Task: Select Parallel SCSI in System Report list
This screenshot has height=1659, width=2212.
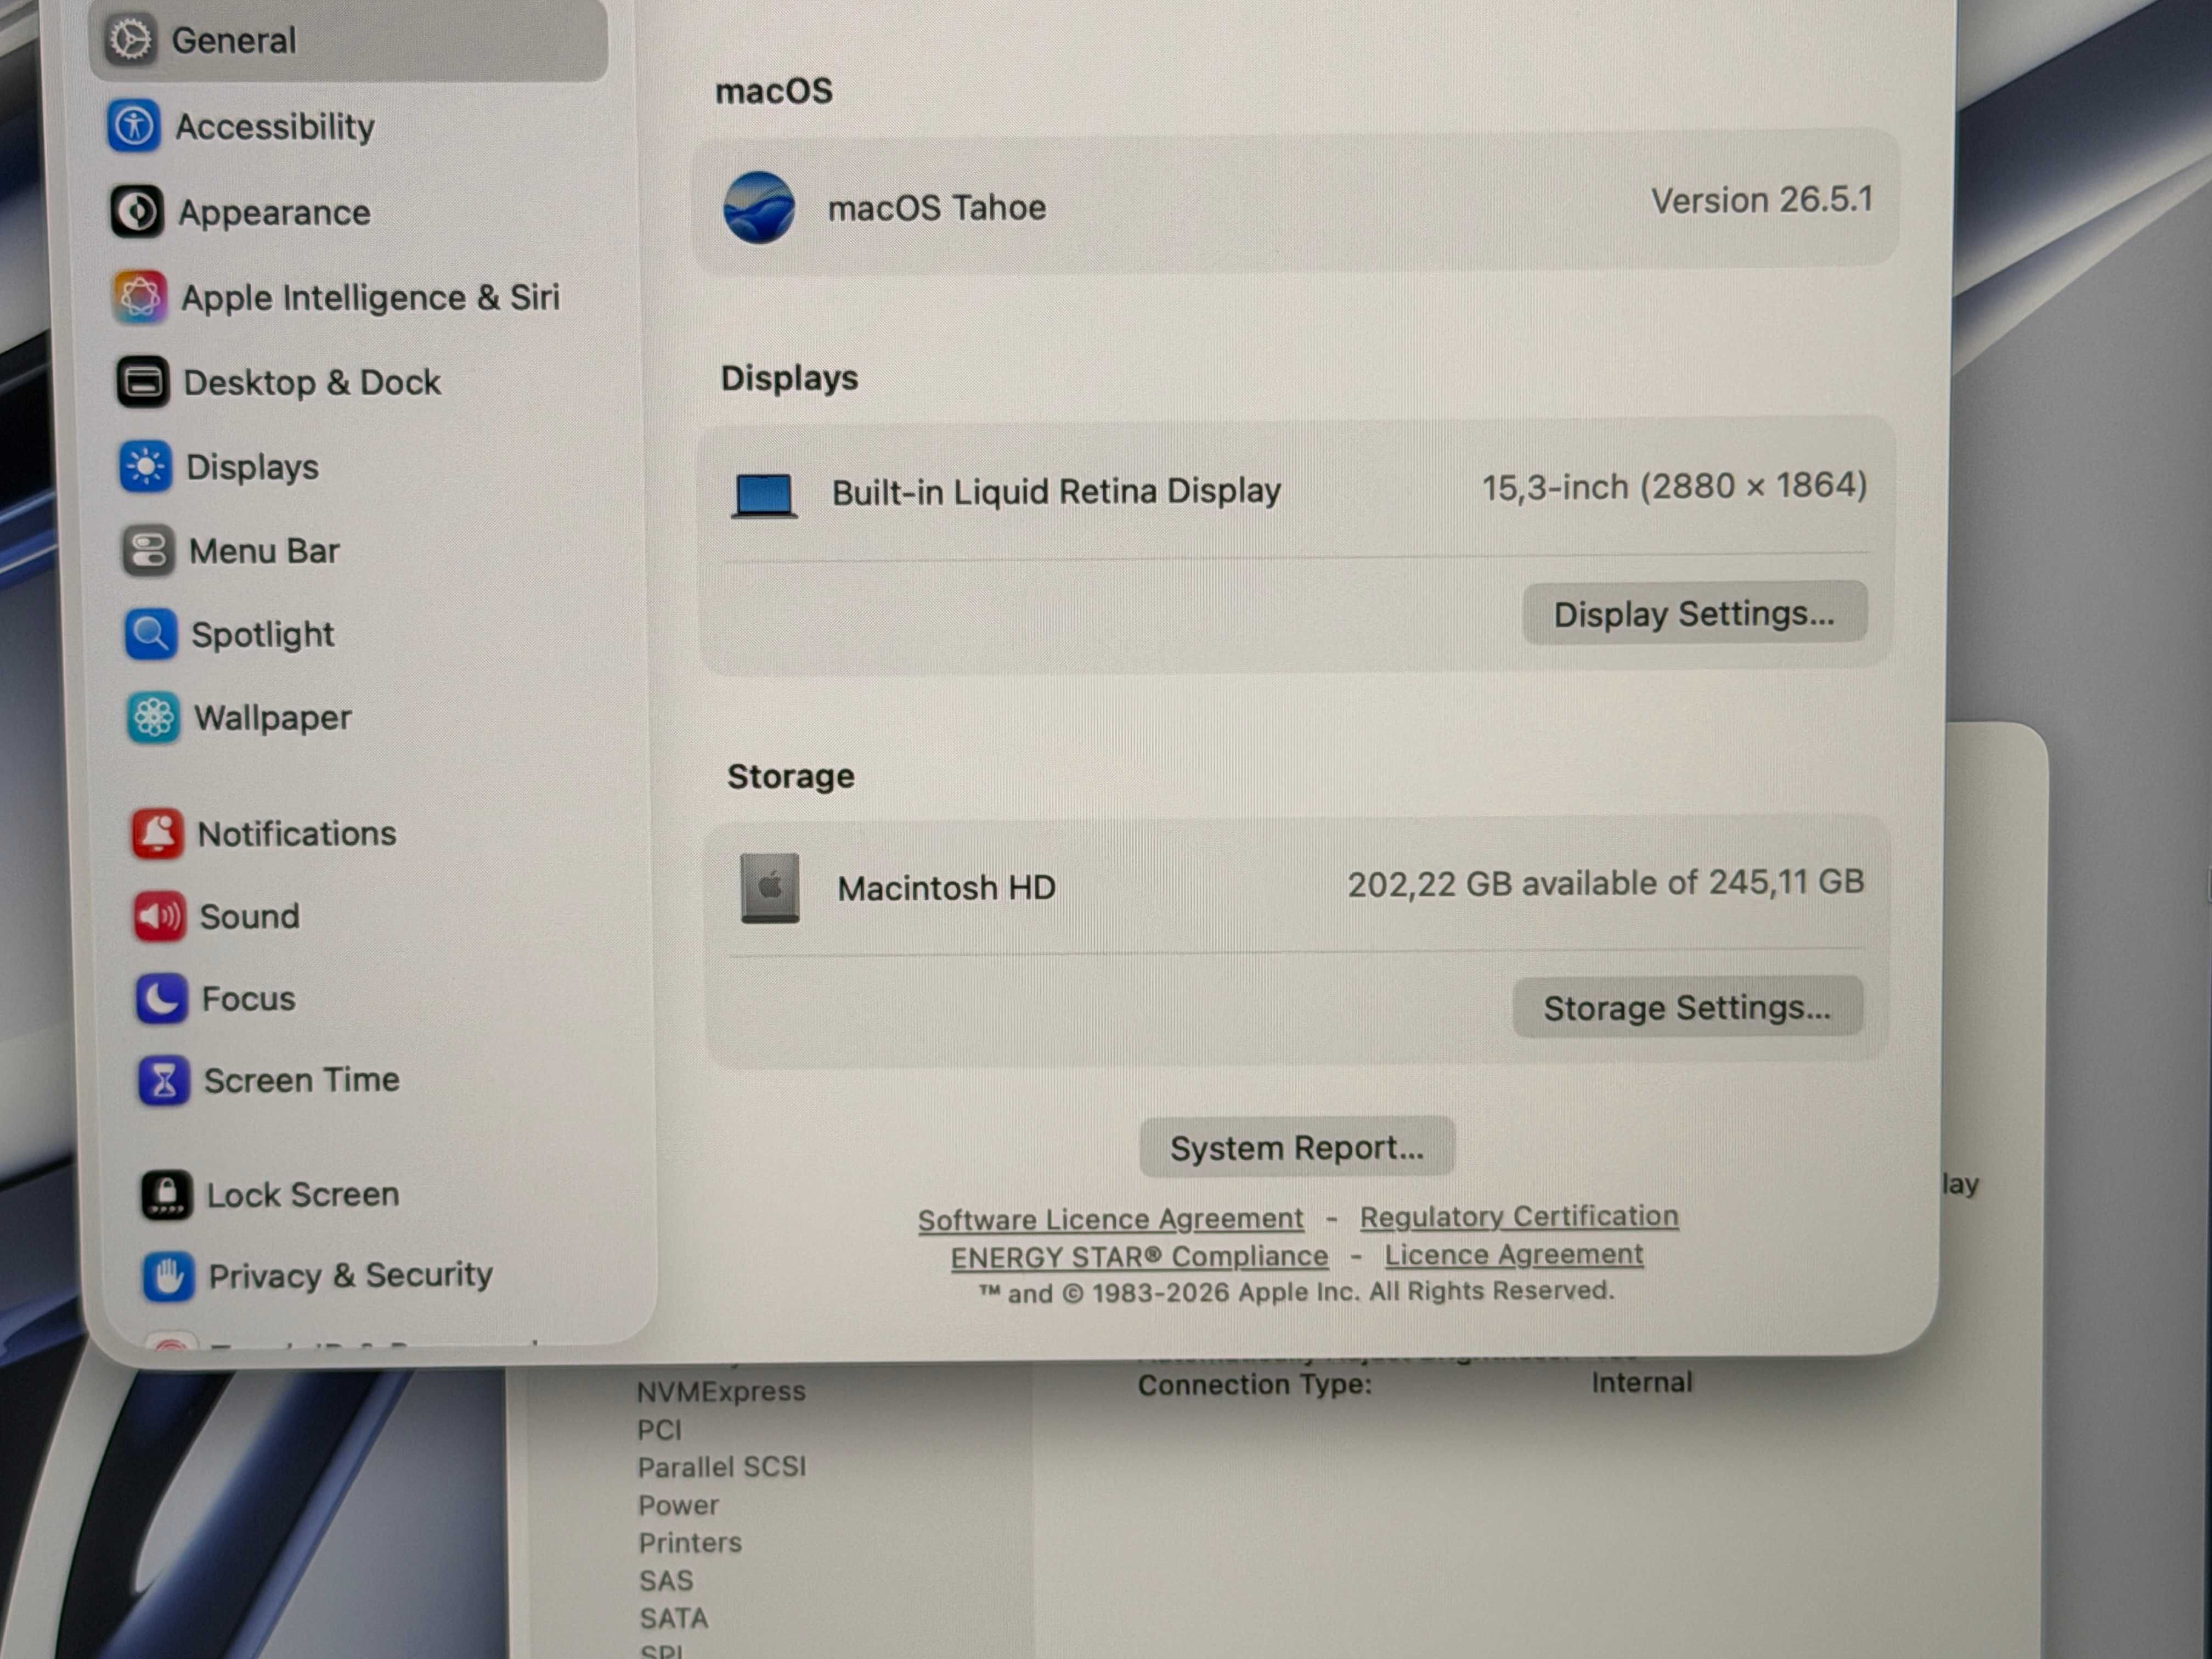Action: (x=722, y=1467)
